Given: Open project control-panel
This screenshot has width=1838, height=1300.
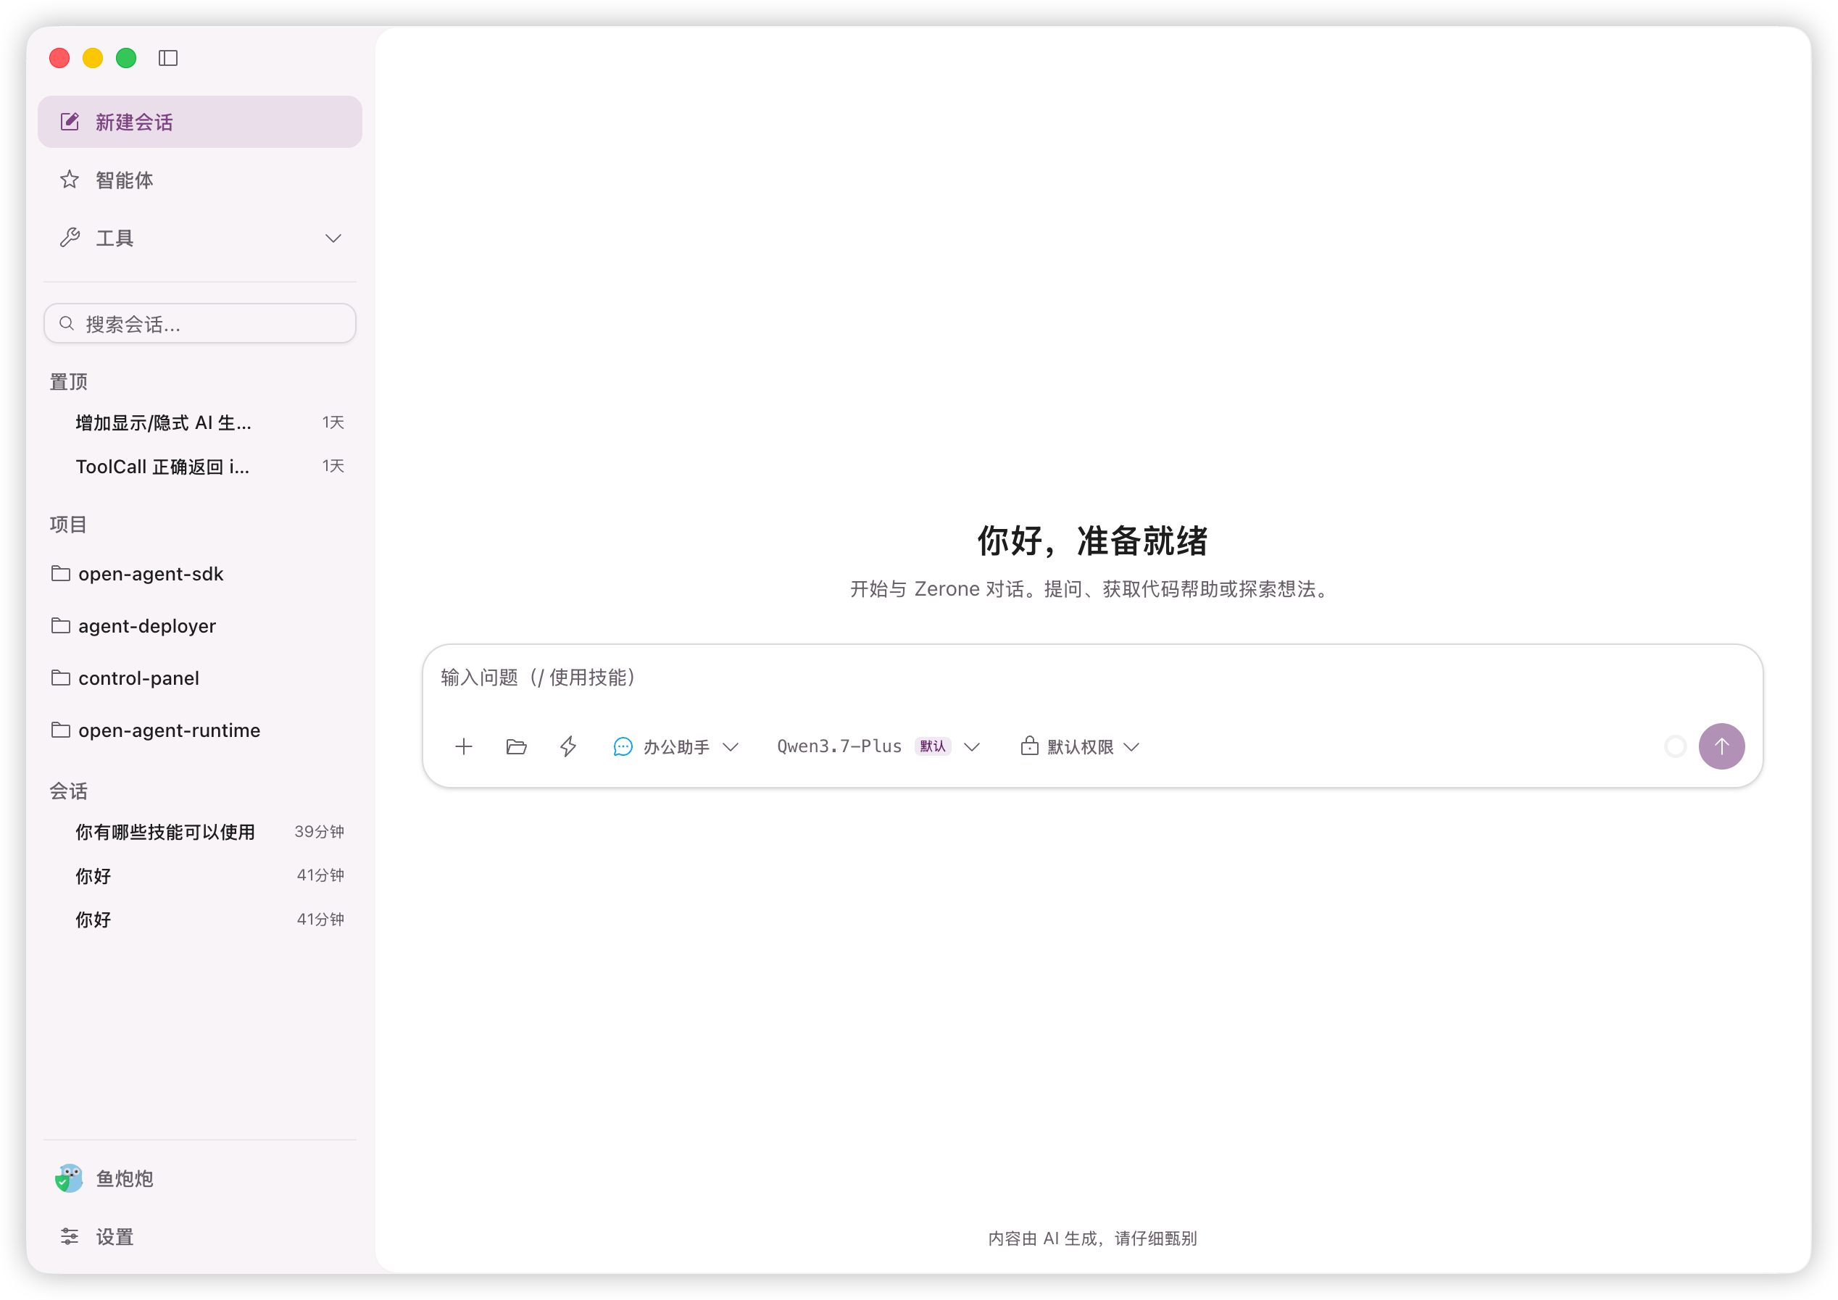Looking at the screenshot, I should coord(200,678).
